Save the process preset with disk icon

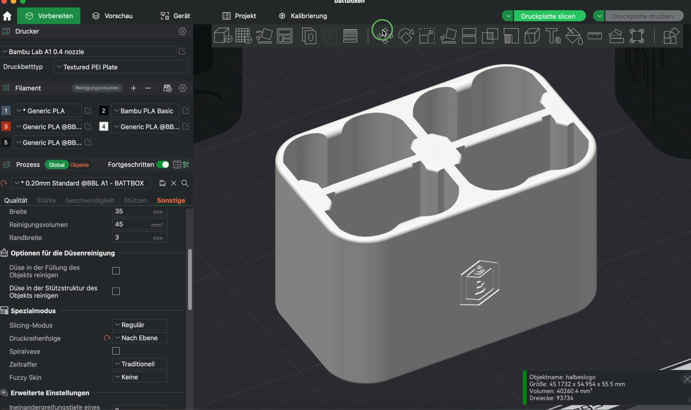(162, 183)
